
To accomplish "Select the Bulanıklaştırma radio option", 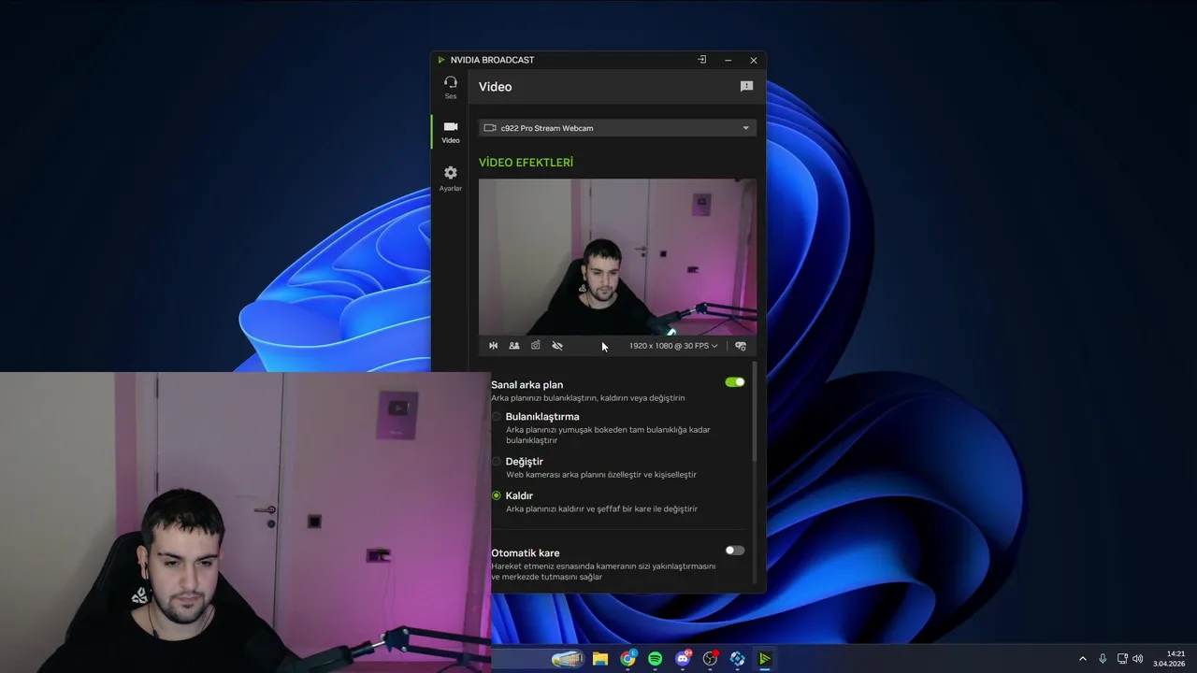I will point(497,417).
